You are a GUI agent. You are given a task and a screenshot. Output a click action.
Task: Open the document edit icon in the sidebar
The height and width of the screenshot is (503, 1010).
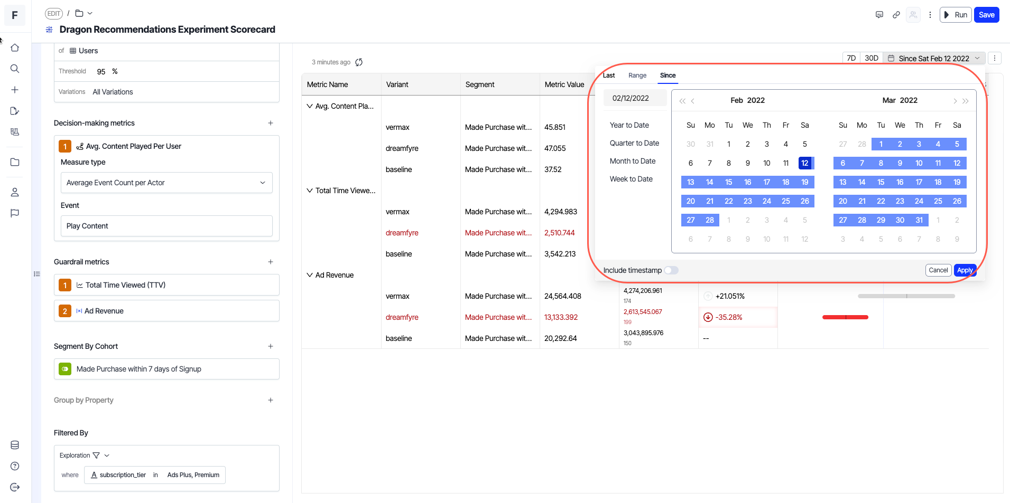(x=15, y=111)
